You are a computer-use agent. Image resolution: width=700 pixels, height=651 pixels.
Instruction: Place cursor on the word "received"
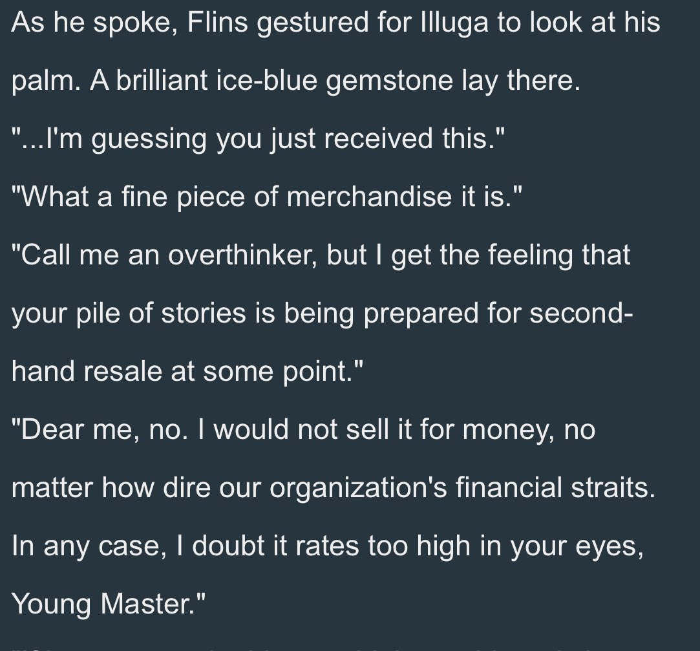click(x=379, y=138)
